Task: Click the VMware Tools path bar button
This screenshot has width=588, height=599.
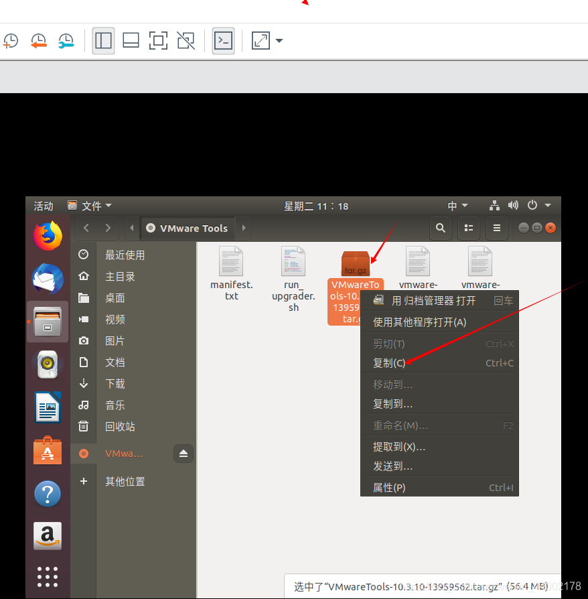Action: 188,228
